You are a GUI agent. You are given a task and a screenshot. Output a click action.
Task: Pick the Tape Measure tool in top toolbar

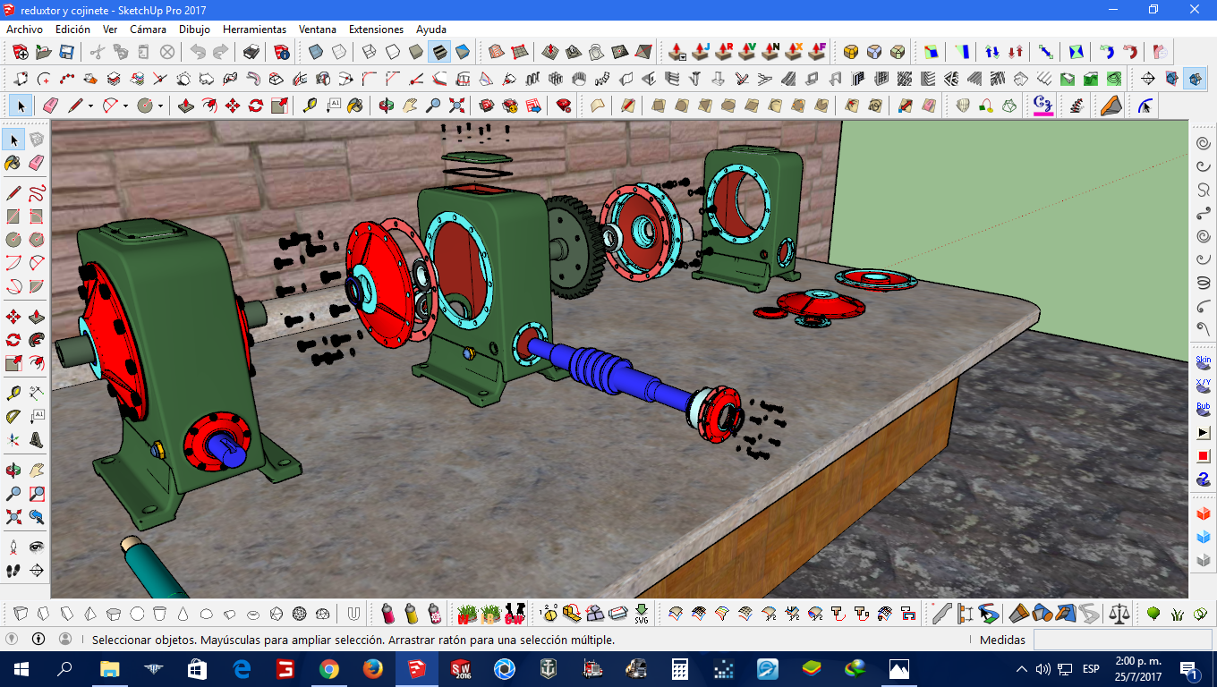tap(310, 106)
